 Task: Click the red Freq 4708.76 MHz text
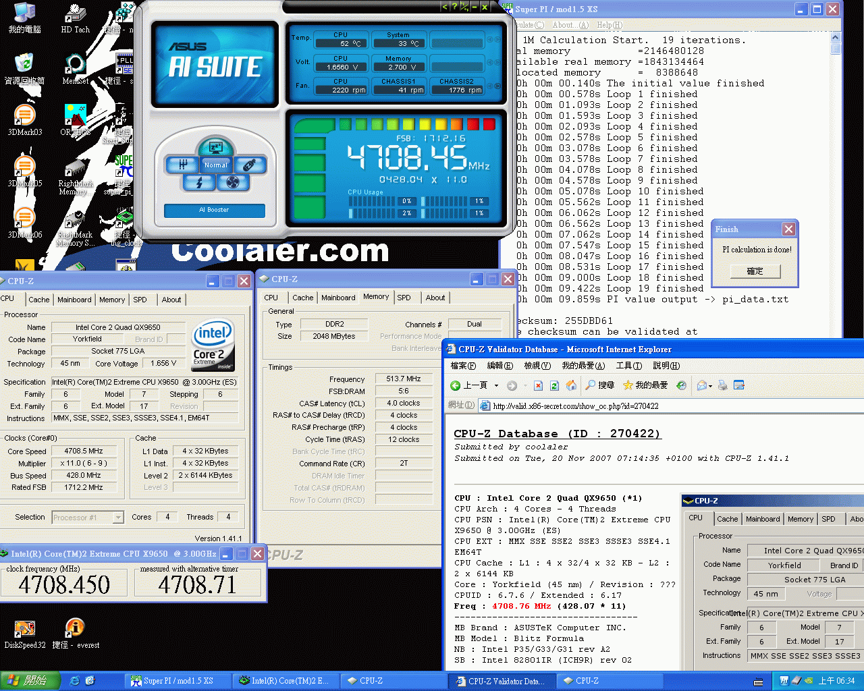[x=521, y=606]
